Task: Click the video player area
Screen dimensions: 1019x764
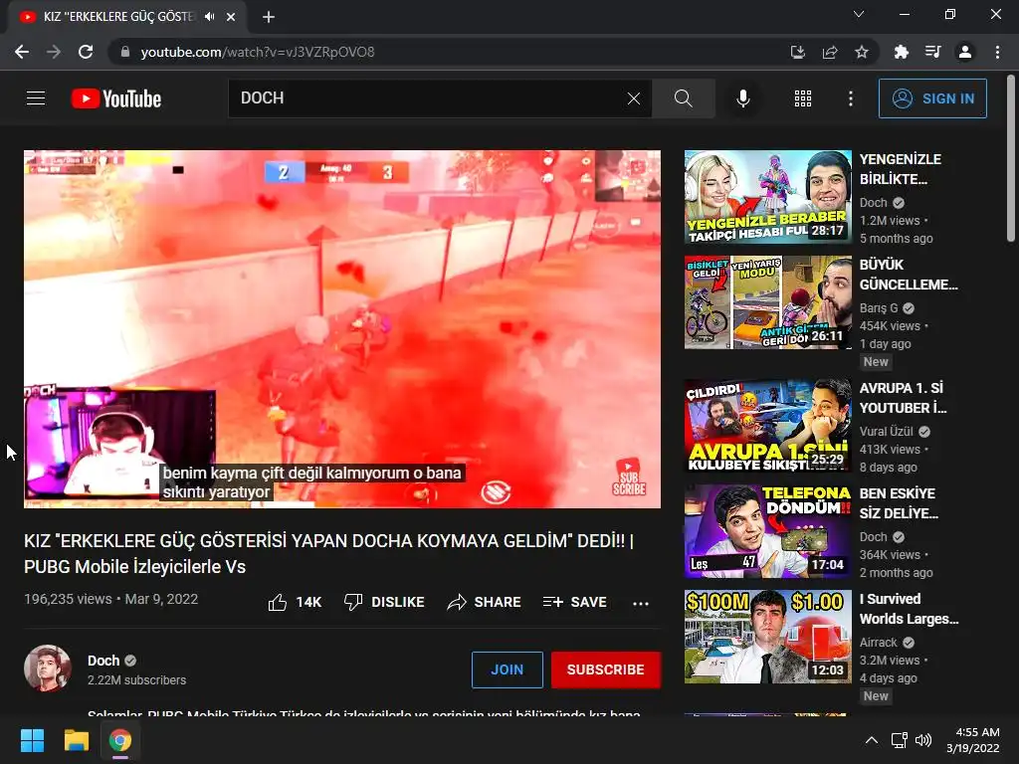Action: click(x=342, y=328)
